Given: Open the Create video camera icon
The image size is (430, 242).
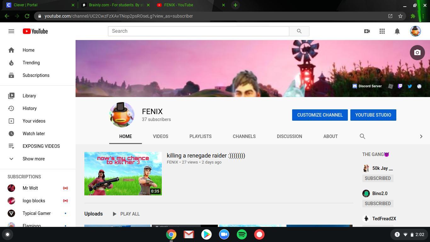Looking at the screenshot, I should click(367, 31).
